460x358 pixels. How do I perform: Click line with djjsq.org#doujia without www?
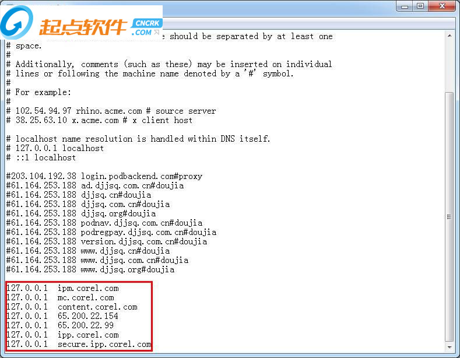[x=81, y=213]
